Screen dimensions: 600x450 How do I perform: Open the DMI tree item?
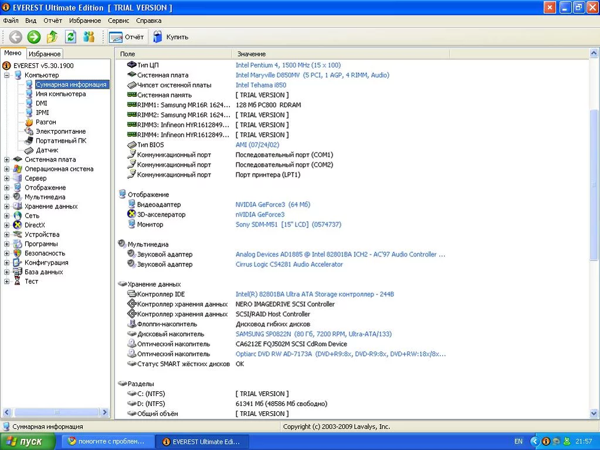tap(41, 103)
